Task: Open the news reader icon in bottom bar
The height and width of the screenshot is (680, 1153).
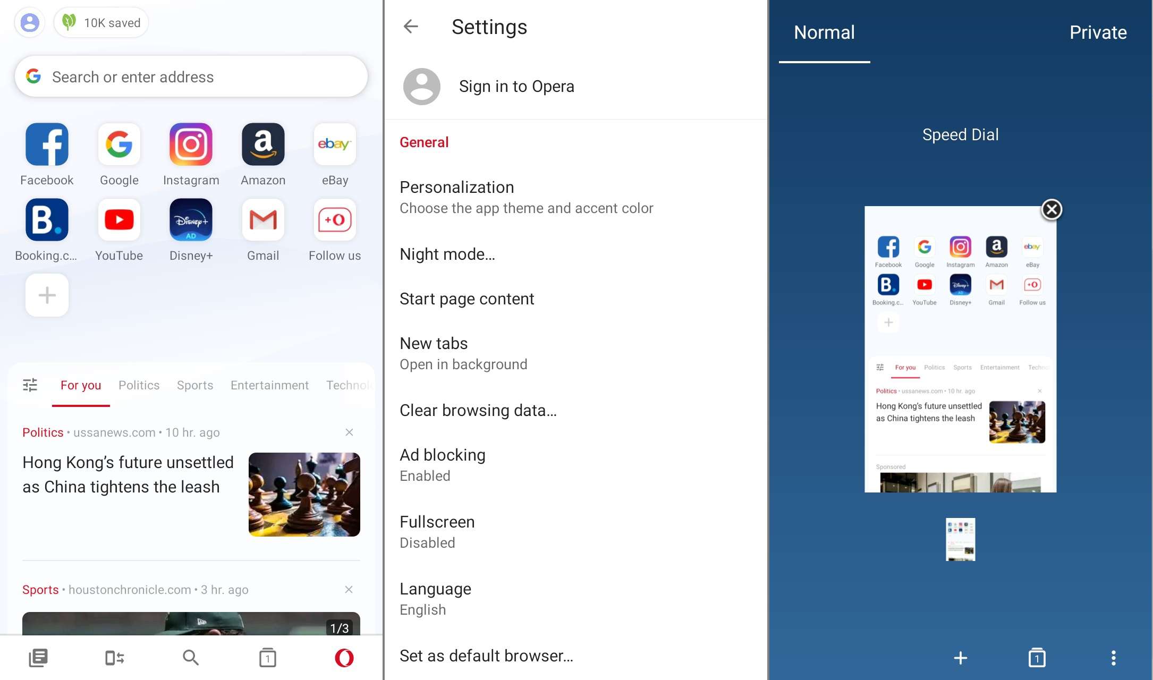Action: coord(38,658)
